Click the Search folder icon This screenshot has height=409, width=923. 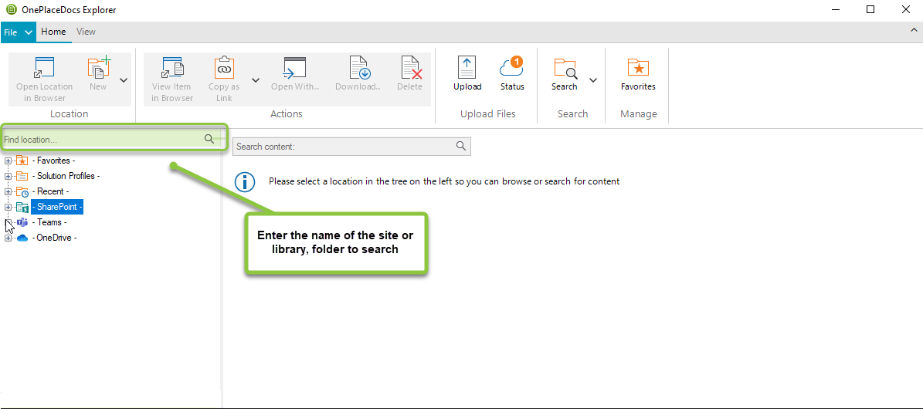565,68
